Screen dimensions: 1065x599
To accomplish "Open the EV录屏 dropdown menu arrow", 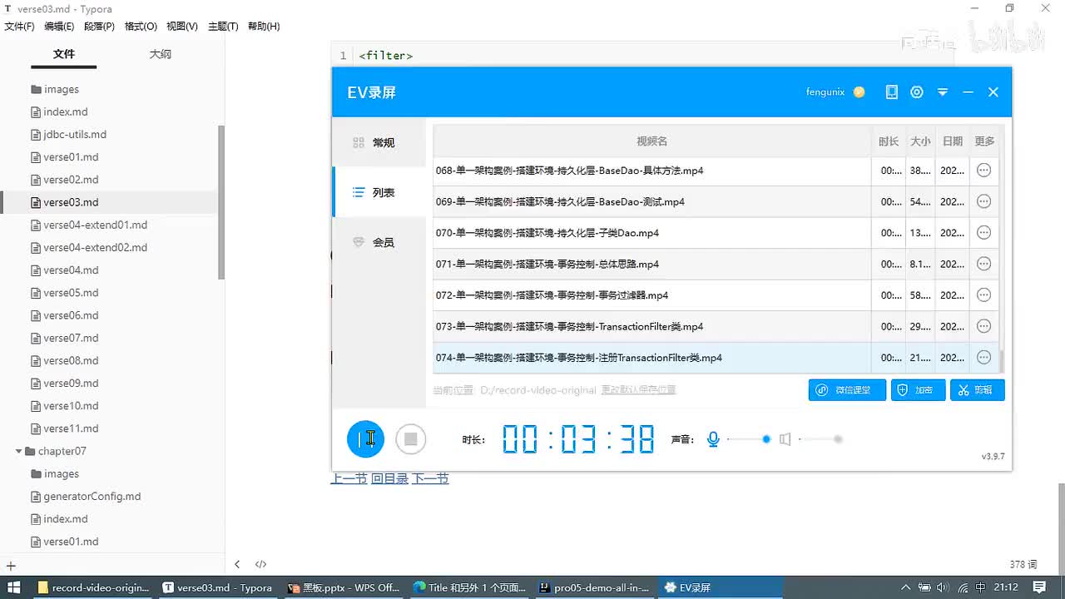I will pos(943,92).
